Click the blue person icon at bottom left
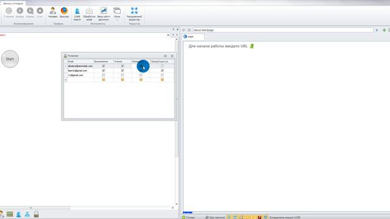 19,214
